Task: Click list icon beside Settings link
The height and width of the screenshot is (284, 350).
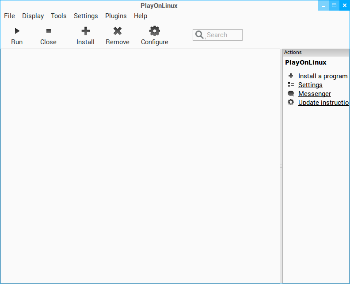Action: 291,84
